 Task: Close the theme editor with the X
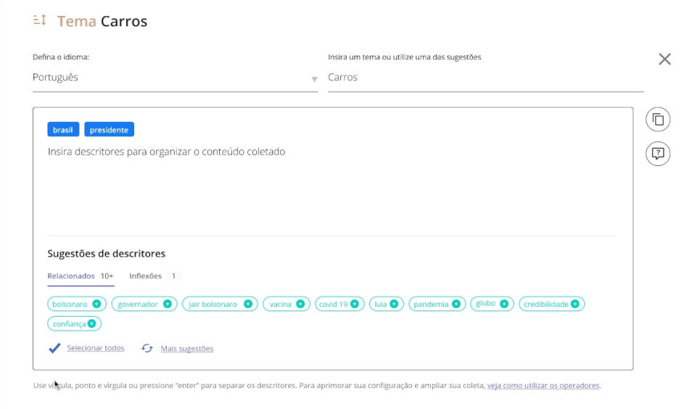(664, 59)
